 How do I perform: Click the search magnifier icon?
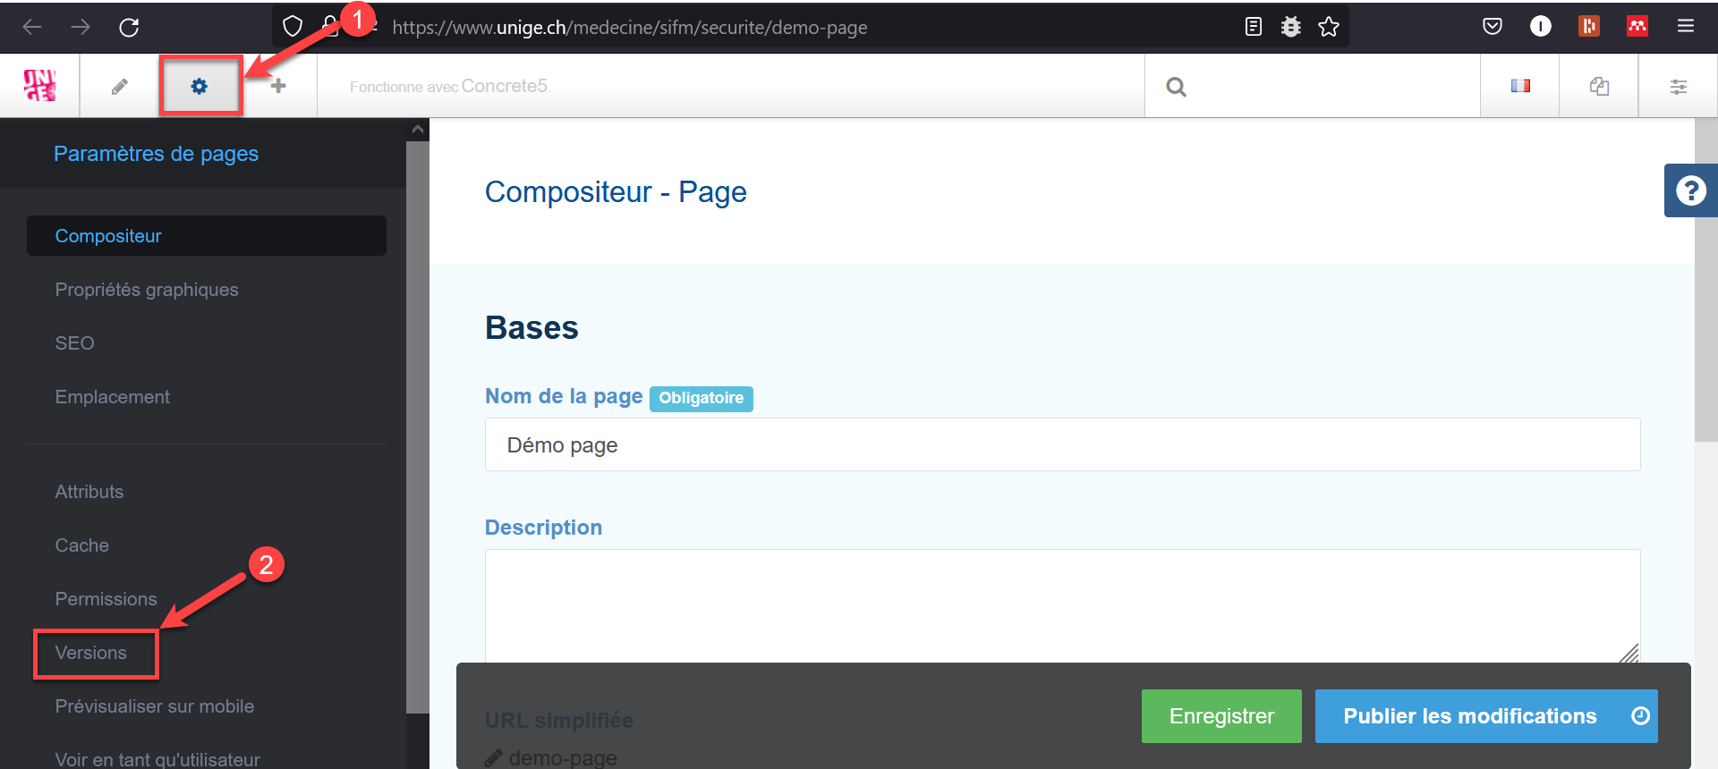point(1176,87)
